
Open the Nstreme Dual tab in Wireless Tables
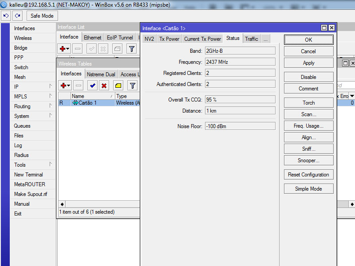click(101, 74)
